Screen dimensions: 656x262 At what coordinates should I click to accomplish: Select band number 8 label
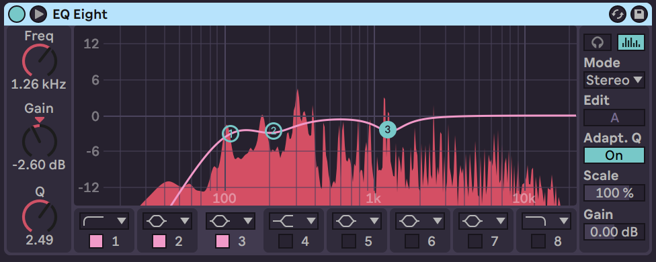558,241
